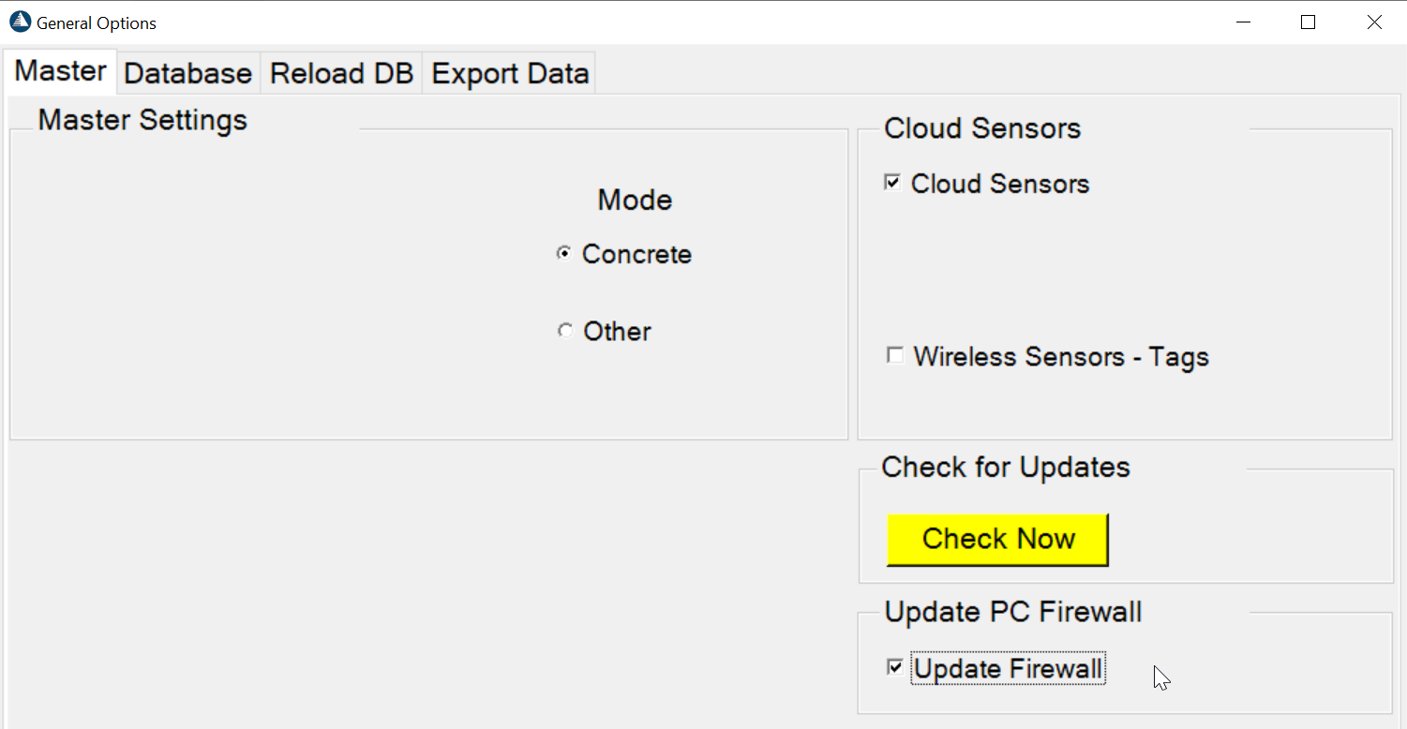Click the yellow Check Now button

[997, 539]
